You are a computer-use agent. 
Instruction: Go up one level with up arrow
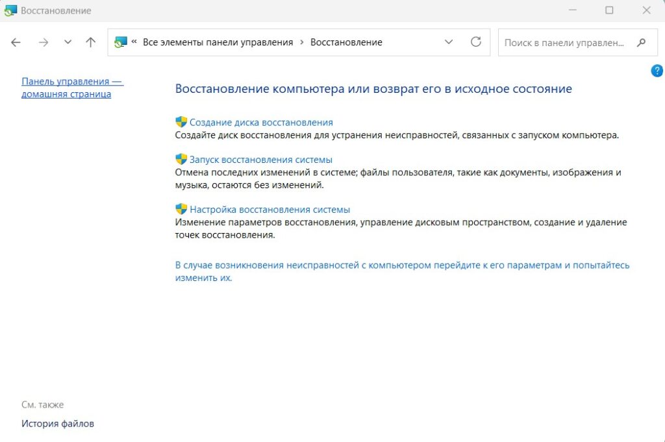[90, 42]
